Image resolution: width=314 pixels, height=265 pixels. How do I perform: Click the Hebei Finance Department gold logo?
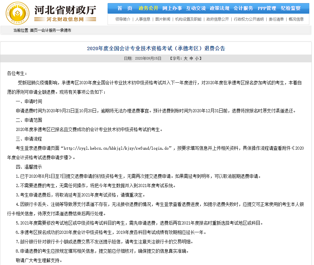tap(18, 13)
